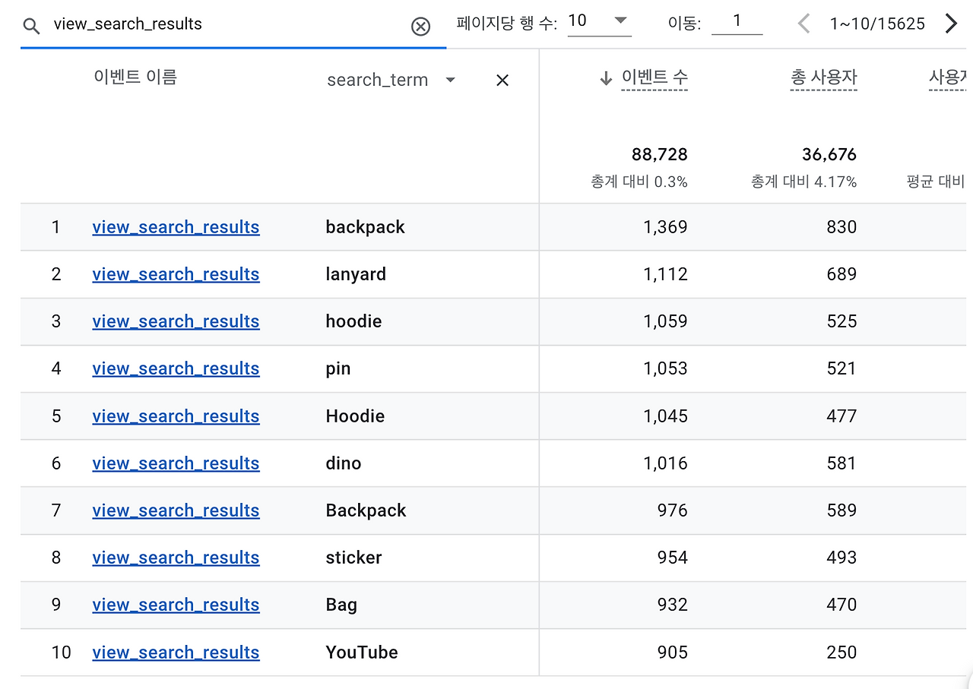Click the 총계 대비 0.3% label

(x=639, y=182)
